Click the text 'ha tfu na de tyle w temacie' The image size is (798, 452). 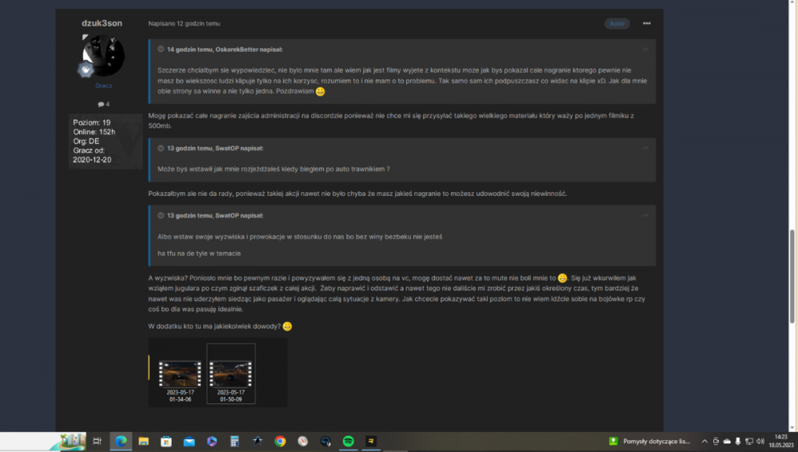click(199, 254)
